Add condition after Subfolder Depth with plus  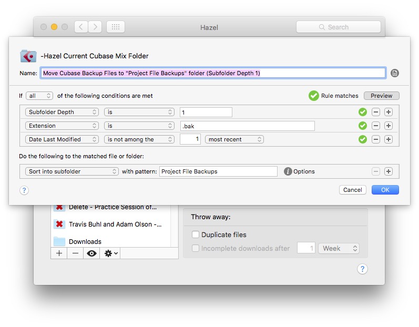(x=389, y=112)
